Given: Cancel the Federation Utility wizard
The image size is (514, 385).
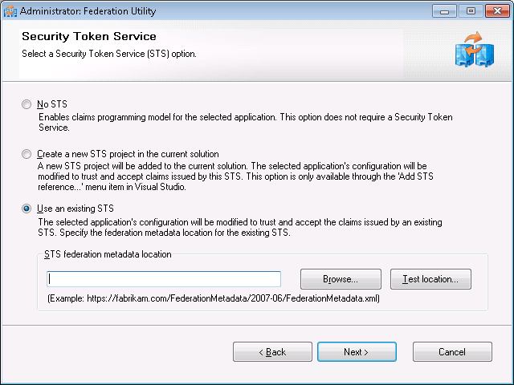Looking at the screenshot, I should [452, 352].
